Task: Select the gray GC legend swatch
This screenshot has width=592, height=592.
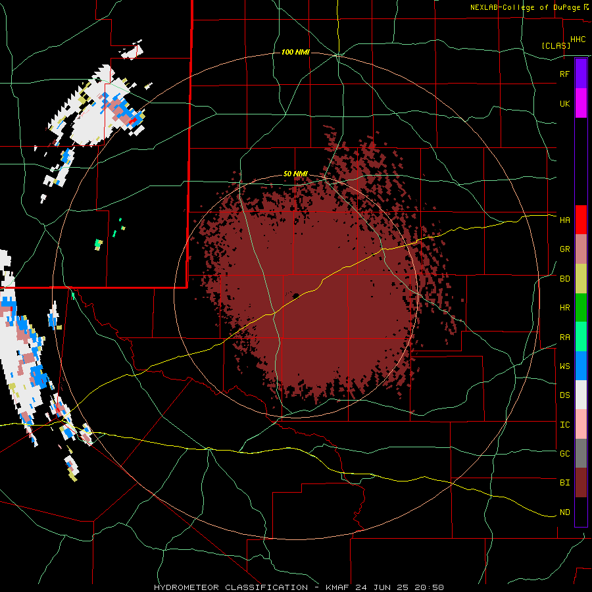Action: click(x=581, y=453)
